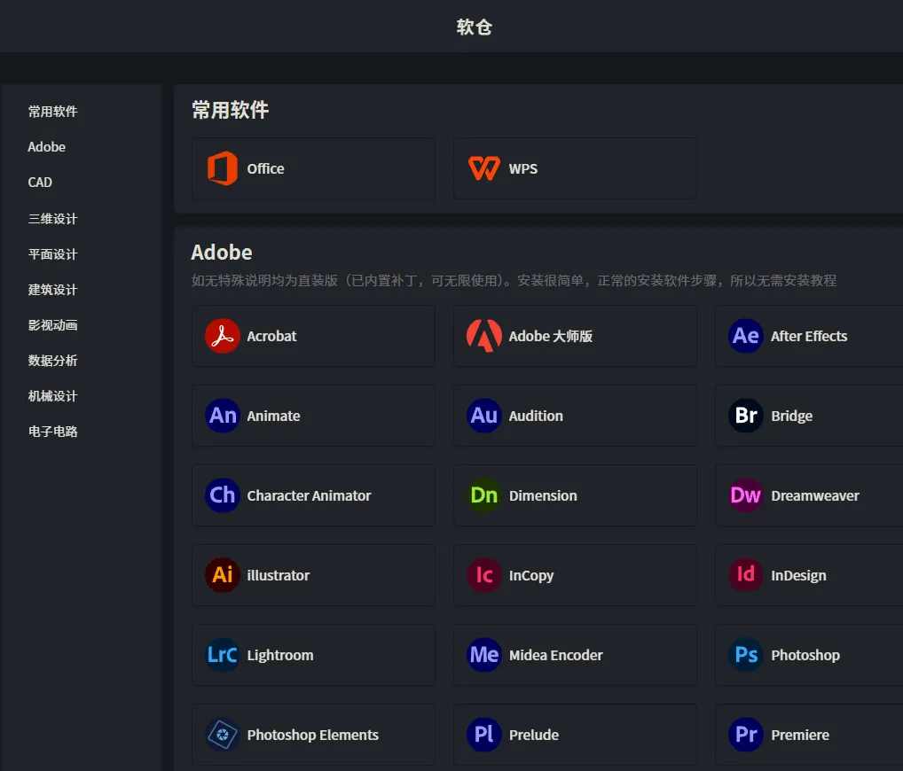The image size is (903, 771).
Task: Select the Dimension Dn icon
Action: point(483,495)
